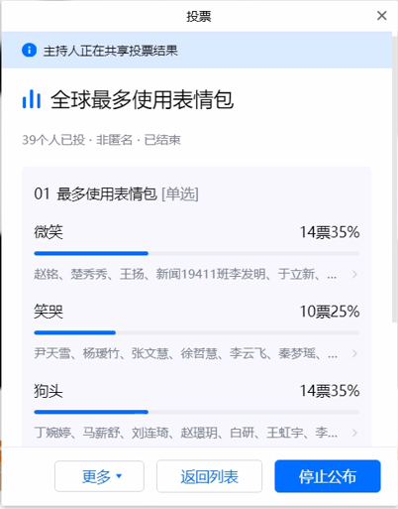Click the voter names starting with 丁婉婷
This screenshot has width=398, height=509.
[x=185, y=433]
